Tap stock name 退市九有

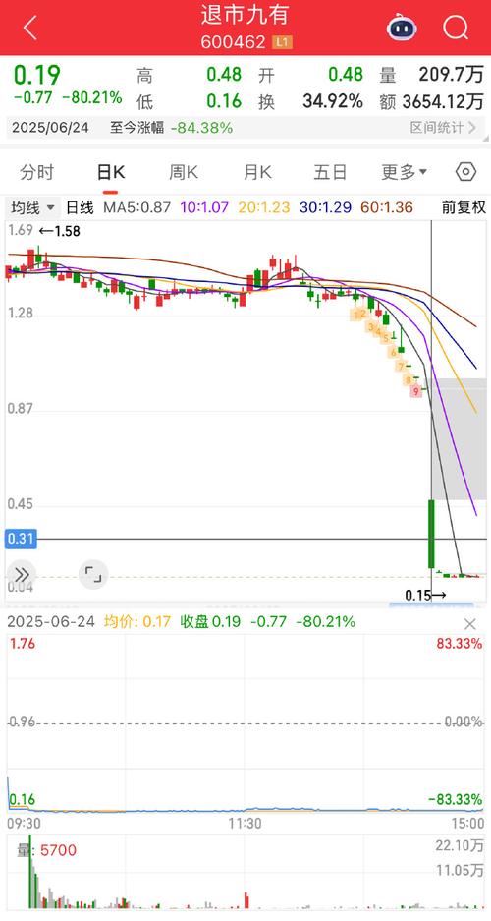click(x=245, y=15)
